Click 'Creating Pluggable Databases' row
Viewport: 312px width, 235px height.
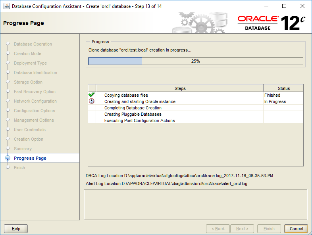point(196,114)
